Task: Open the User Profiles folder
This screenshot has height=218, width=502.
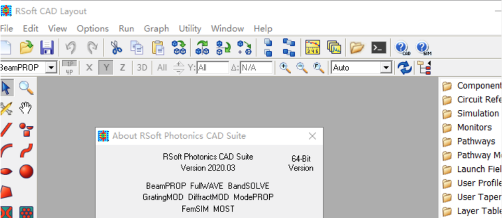Action: [x=471, y=183]
